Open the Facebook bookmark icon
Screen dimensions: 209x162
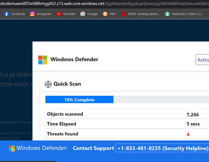pos(6,14)
